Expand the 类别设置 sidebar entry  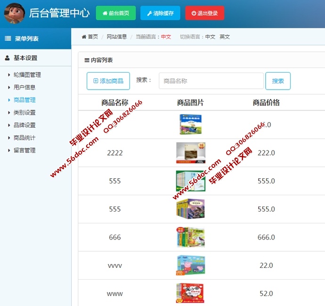point(24,113)
